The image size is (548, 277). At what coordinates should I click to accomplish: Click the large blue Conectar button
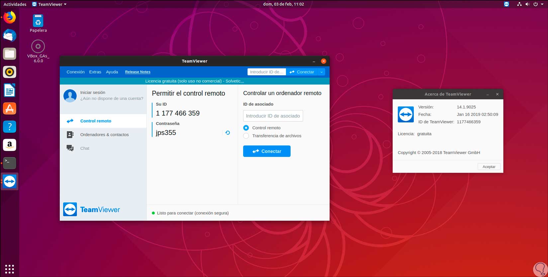267,151
